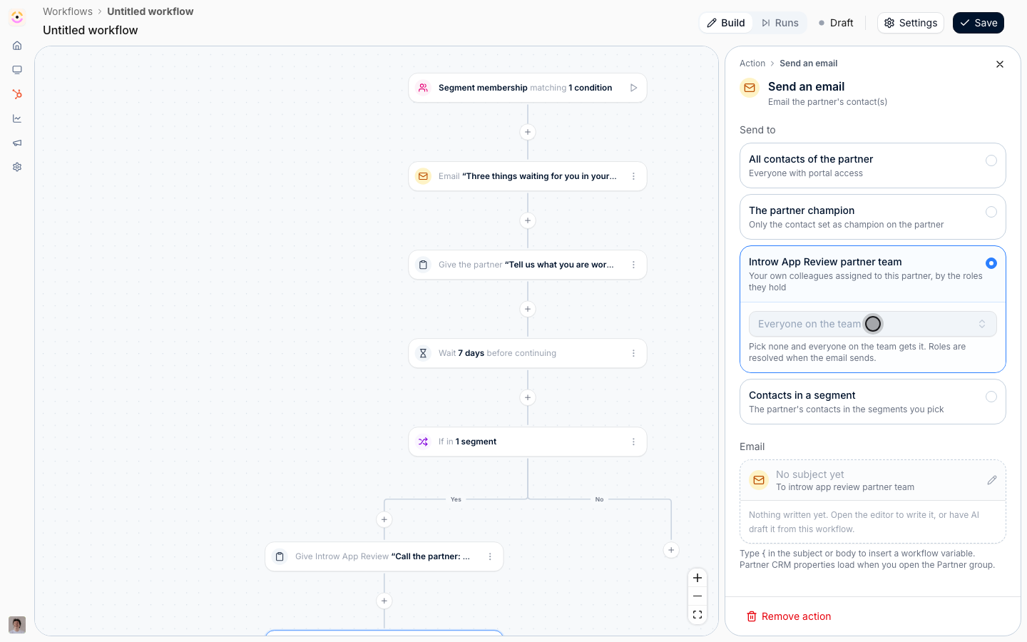Image resolution: width=1027 pixels, height=642 pixels.
Task: Add a step on the No branch
Action: tap(671, 550)
